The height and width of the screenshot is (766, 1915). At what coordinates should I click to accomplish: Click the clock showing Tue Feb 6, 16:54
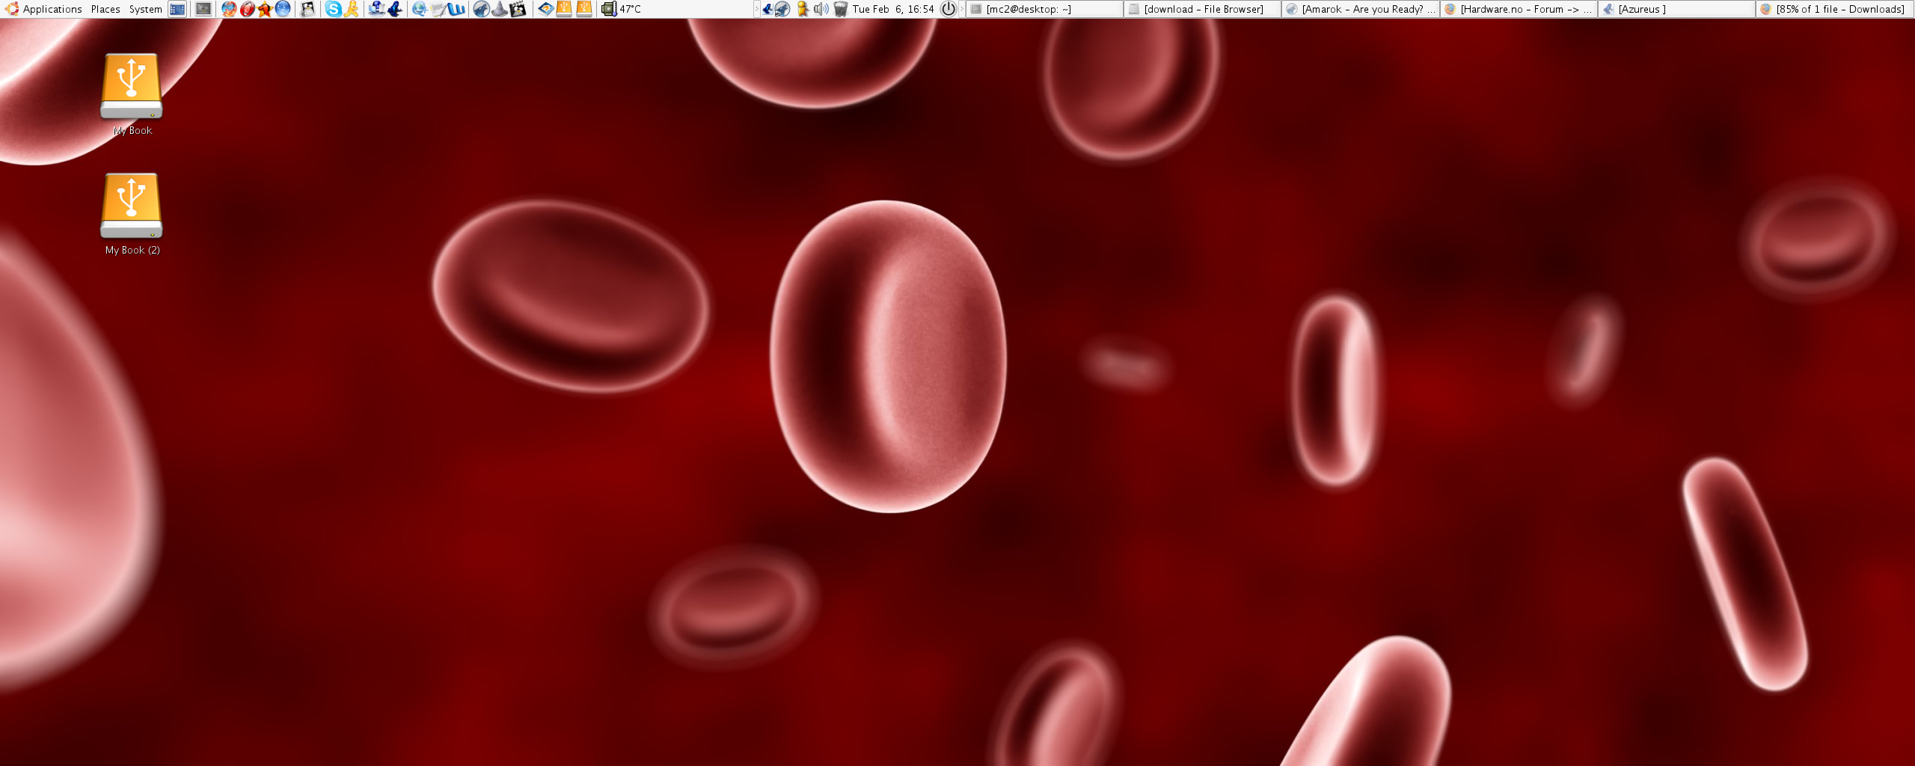pyautogui.click(x=893, y=9)
